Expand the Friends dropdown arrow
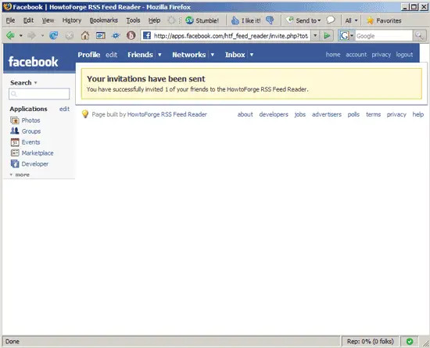This screenshot has height=348, width=430. coord(159,55)
